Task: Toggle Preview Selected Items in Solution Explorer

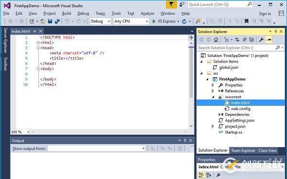Action: (269, 40)
